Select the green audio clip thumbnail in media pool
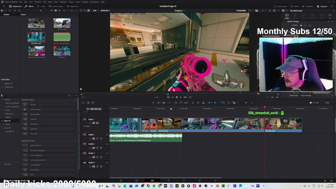 tap(62, 37)
